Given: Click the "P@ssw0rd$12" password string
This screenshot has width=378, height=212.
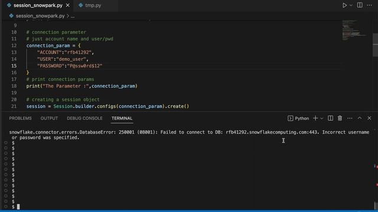Looking at the screenshot, I should tap(84, 66).
